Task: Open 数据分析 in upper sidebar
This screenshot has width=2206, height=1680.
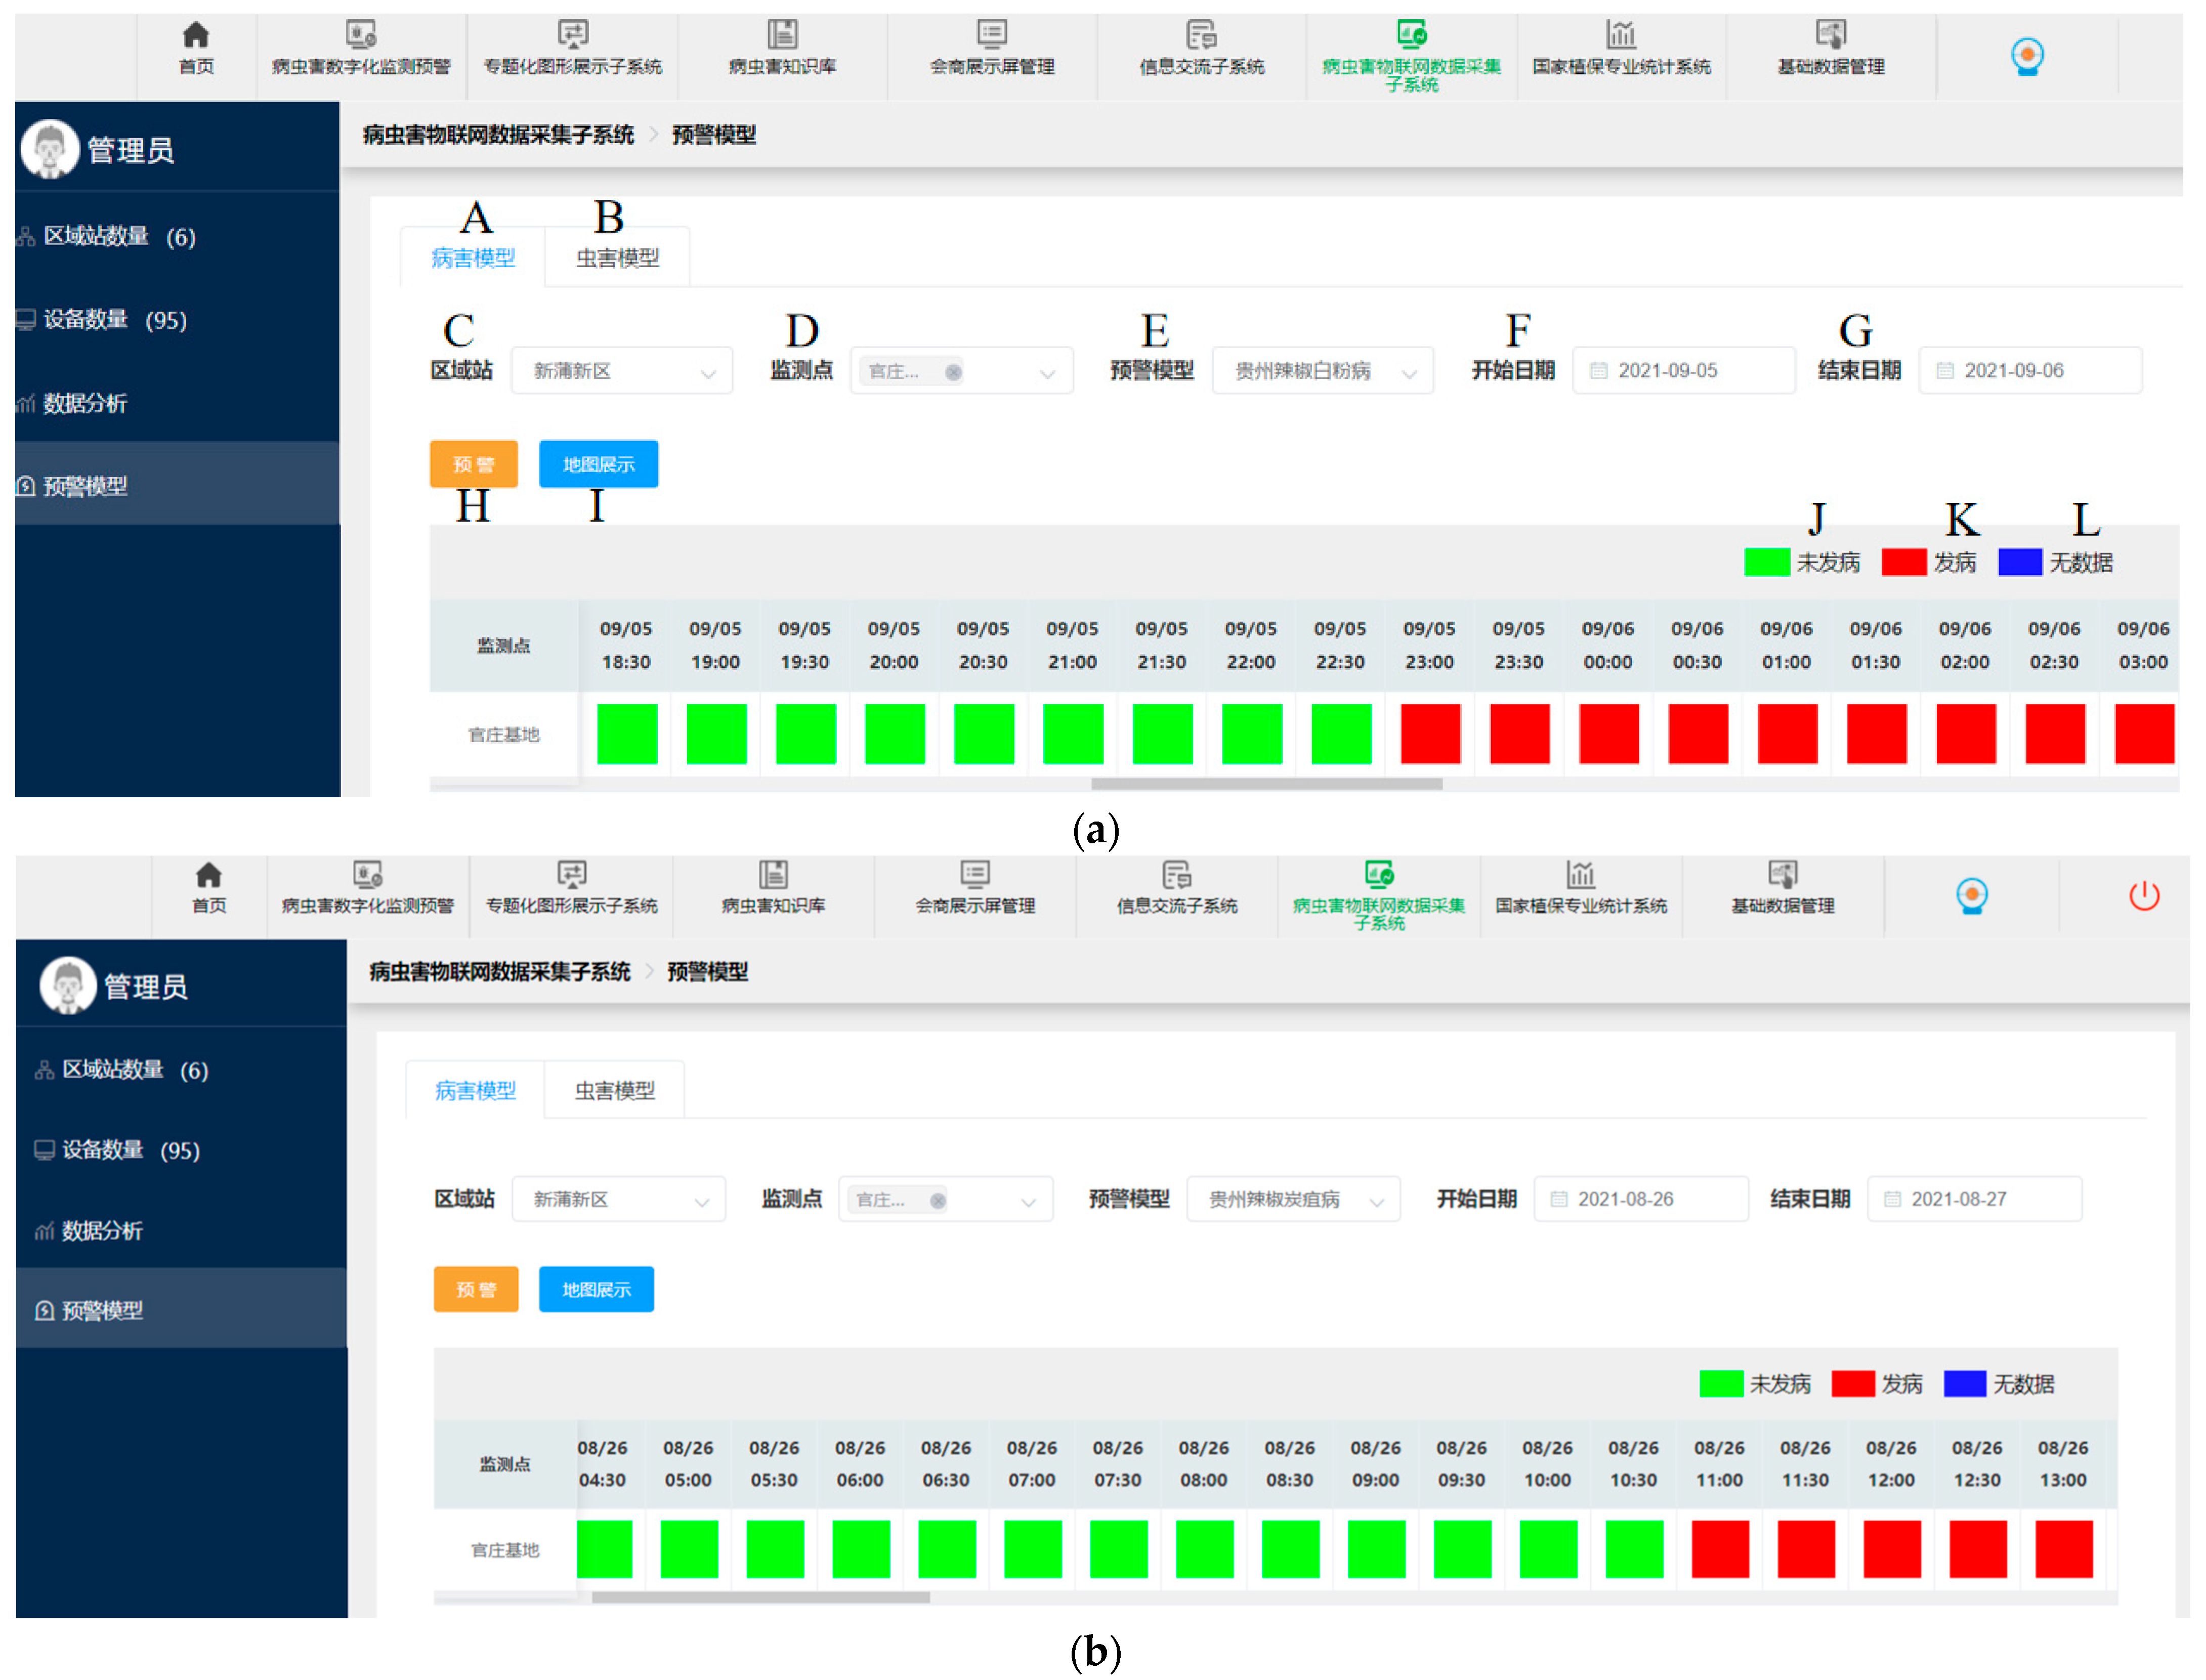Action: 85,403
